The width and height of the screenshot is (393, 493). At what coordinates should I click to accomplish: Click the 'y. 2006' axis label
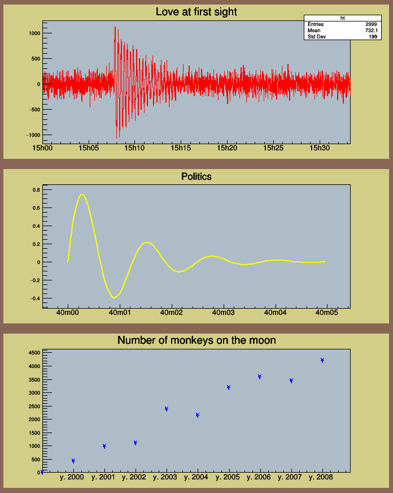point(259,477)
